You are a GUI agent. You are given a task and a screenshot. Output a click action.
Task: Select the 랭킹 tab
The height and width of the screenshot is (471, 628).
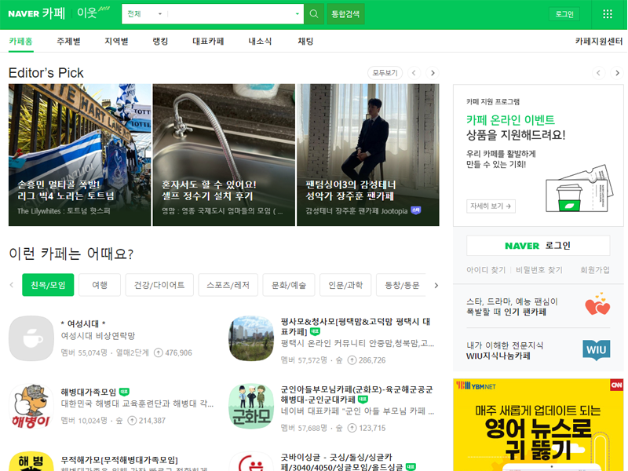(x=160, y=42)
